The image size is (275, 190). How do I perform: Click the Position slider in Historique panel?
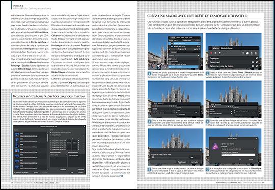point(187,56)
